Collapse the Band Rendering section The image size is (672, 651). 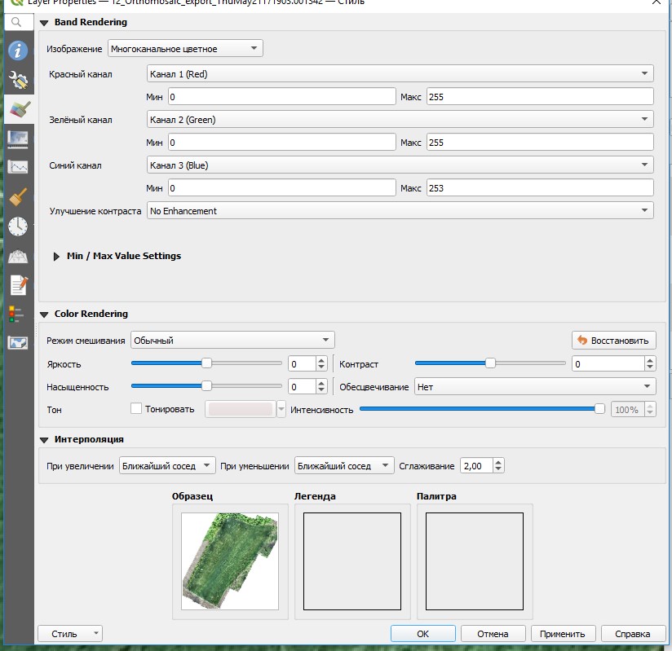(44, 23)
